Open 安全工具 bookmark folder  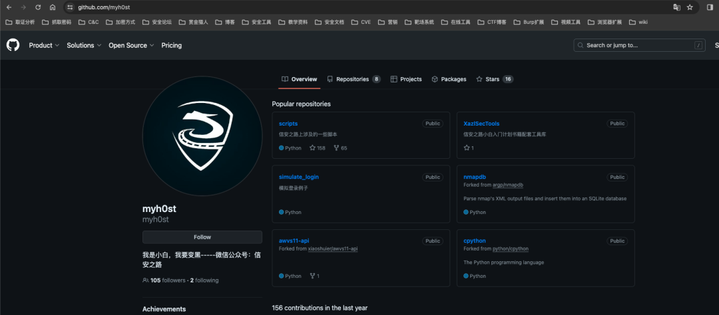257,22
